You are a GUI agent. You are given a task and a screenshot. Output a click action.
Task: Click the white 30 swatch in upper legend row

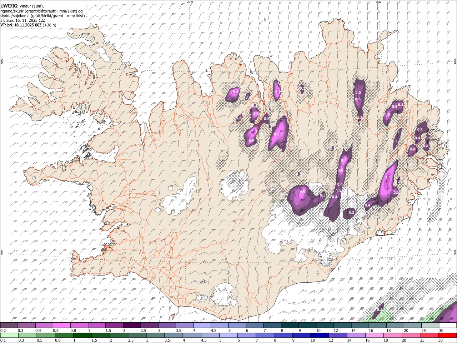point(448,325)
